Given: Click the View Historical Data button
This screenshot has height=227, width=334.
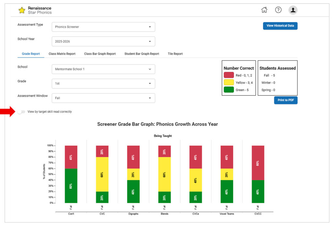Looking at the screenshot, I should coord(280,26).
